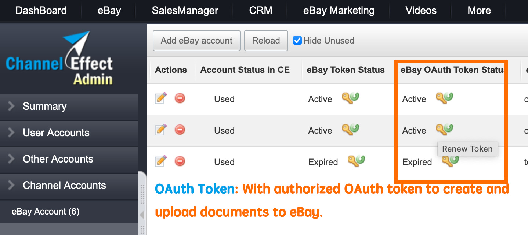Open the SalesManager top menu
528x235 pixels.
[185, 10]
